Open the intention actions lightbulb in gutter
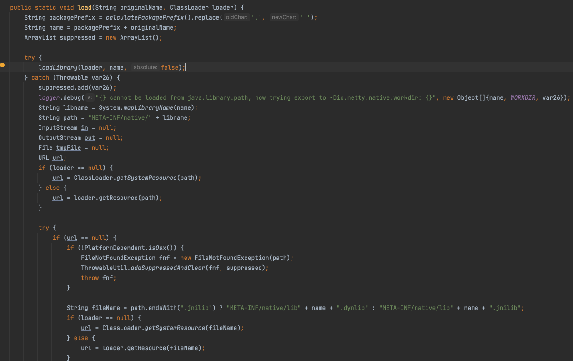Screen dimensions: 573x361 point(2,66)
